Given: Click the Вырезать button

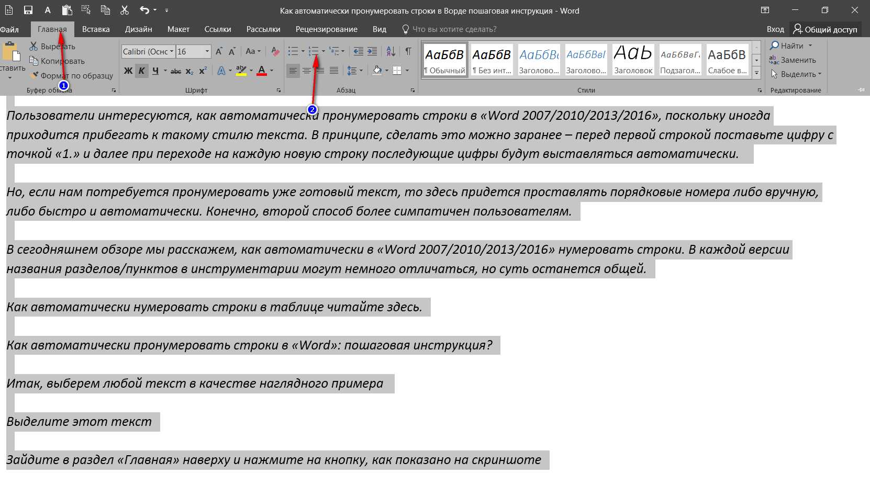Looking at the screenshot, I should point(52,46).
